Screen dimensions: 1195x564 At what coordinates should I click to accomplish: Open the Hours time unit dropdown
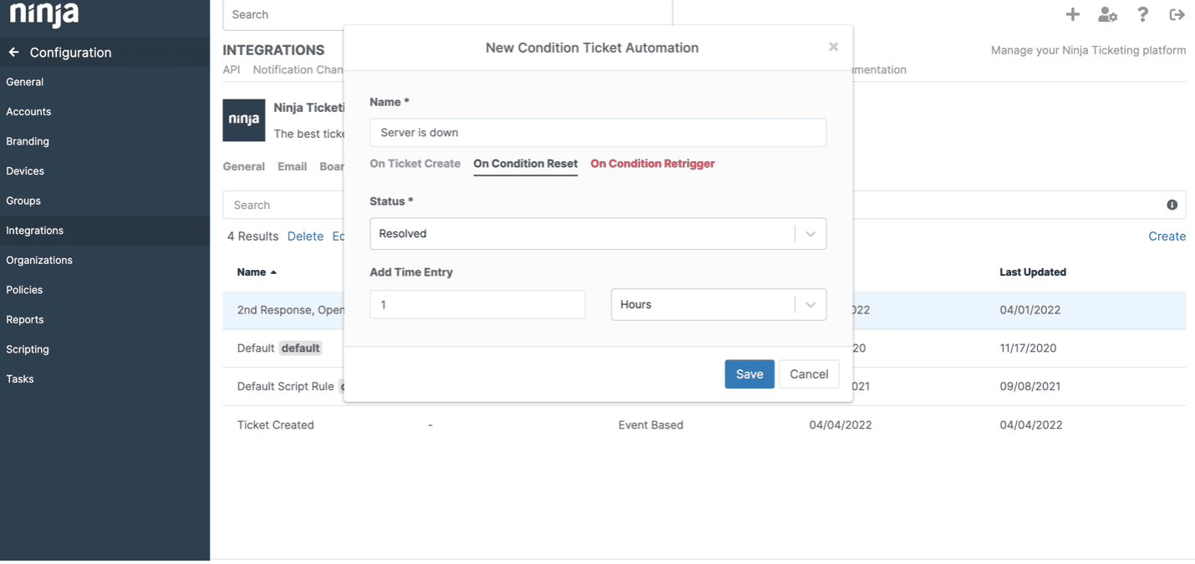[x=718, y=305]
